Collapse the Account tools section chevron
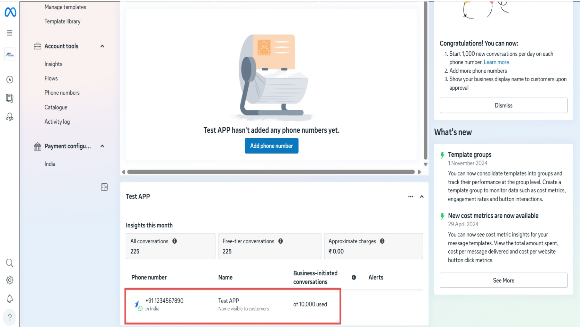The image size is (580, 327). point(102,46)
